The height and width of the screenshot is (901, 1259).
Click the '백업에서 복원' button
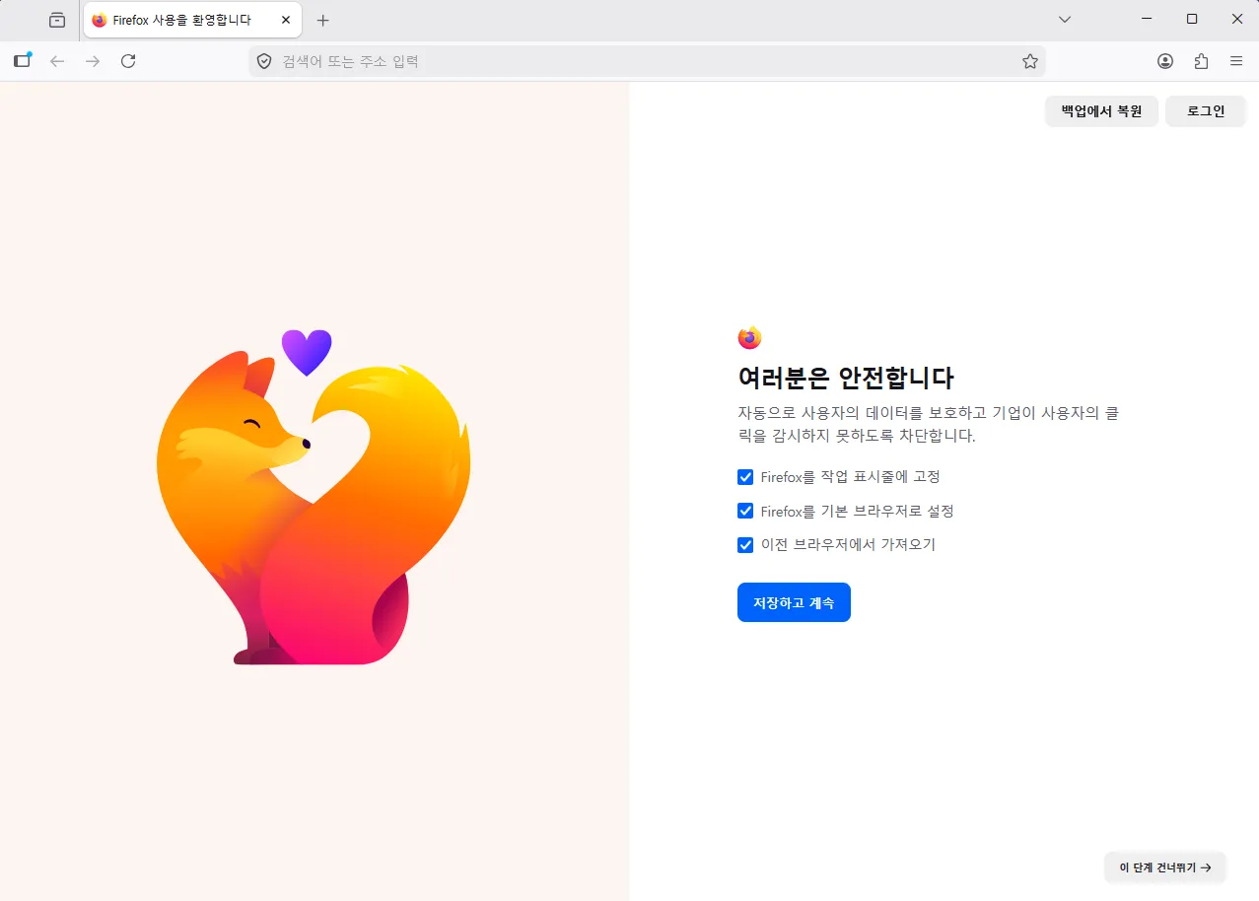pyautogui.click(x=1101, y=111)
